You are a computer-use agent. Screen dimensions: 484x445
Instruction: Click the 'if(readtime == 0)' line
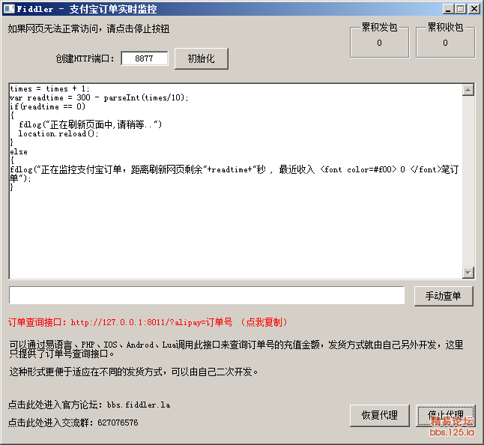tap(47, 107)
